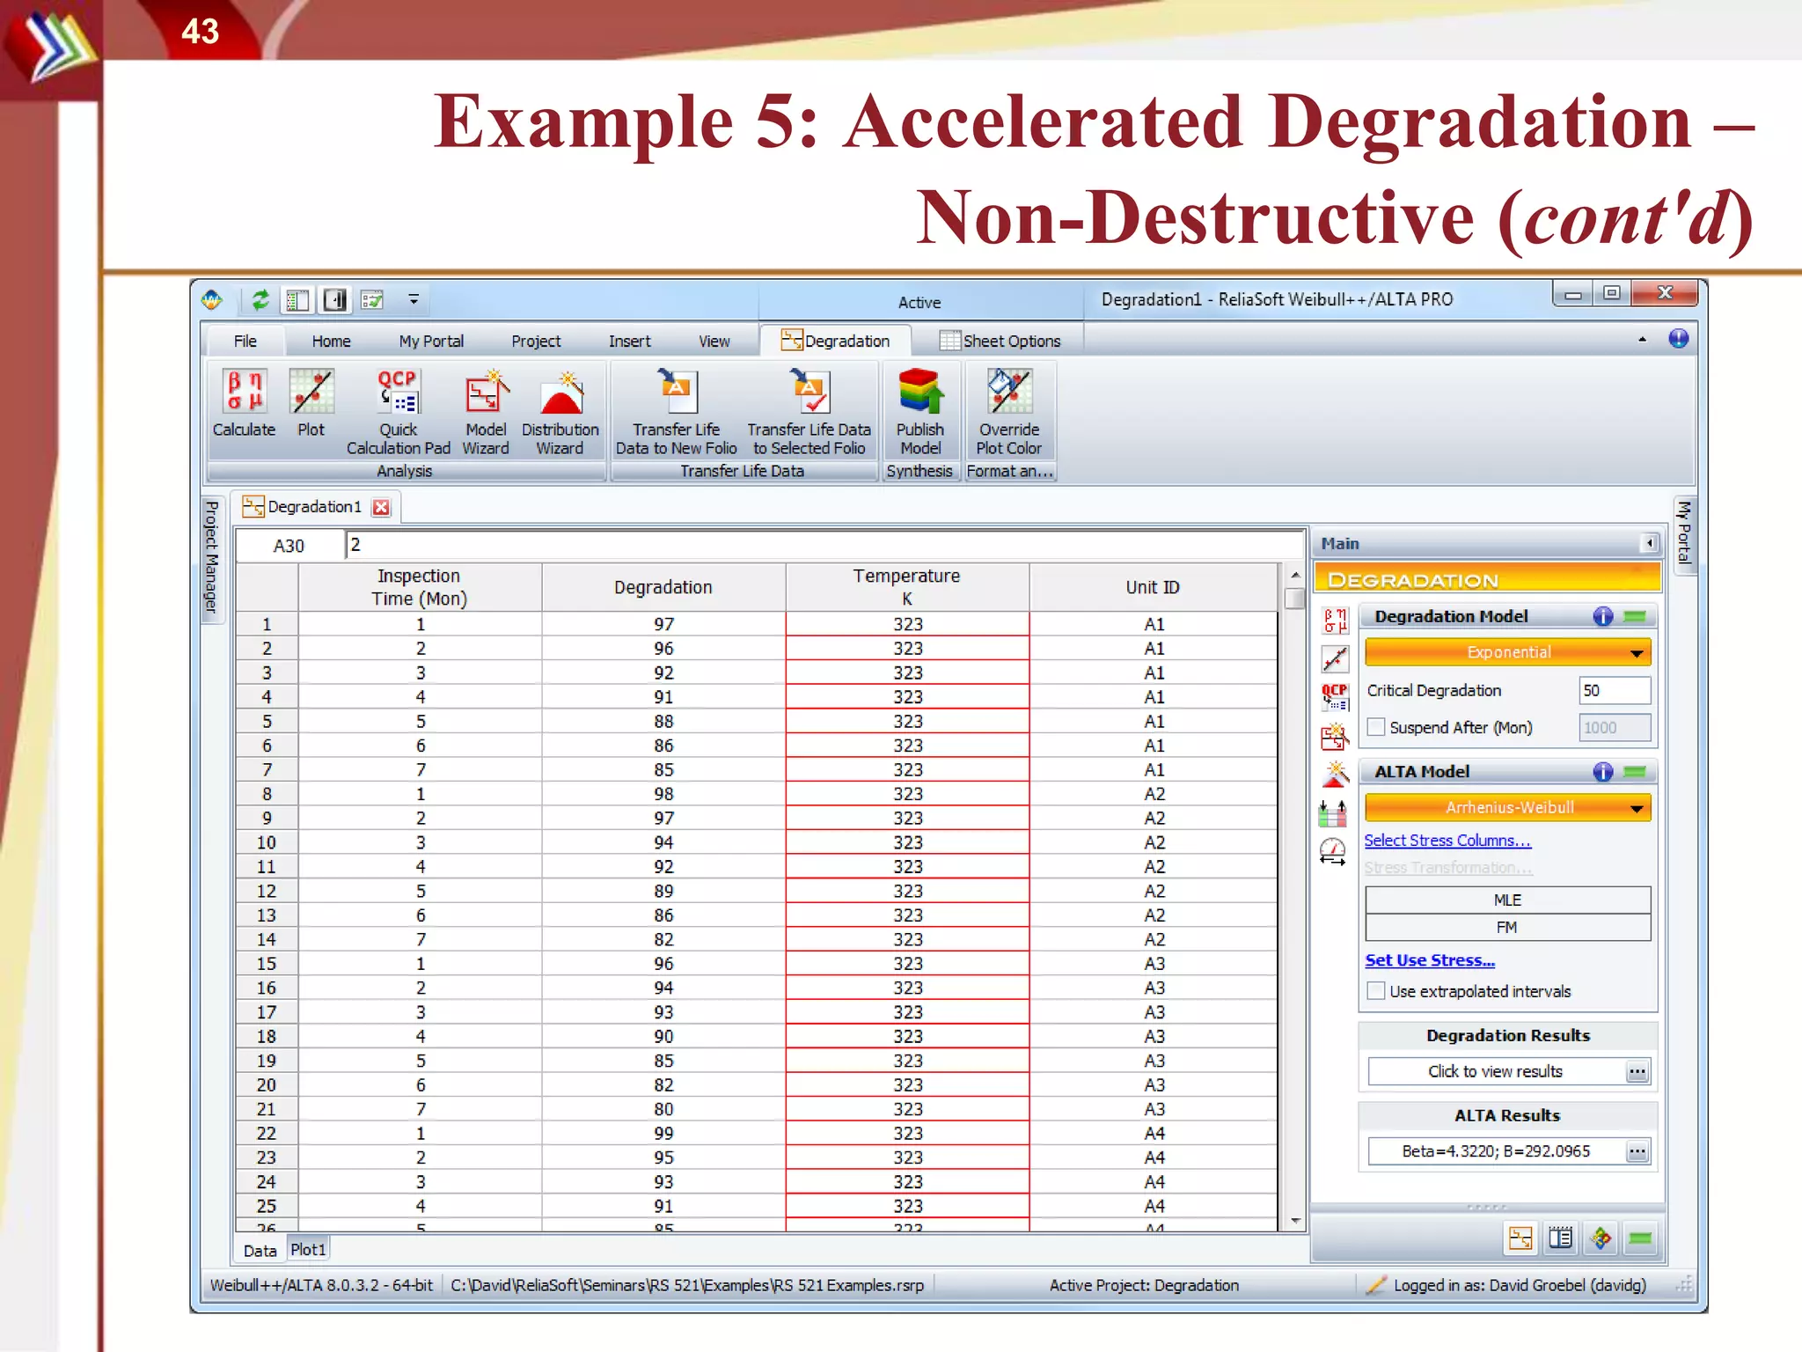Transfer Life Data to New Folio

click(676, 412)
